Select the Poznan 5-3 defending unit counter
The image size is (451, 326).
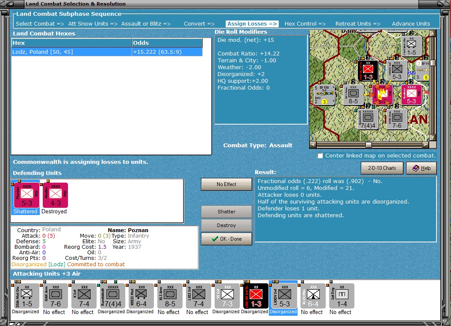click(x=27, y=195)
